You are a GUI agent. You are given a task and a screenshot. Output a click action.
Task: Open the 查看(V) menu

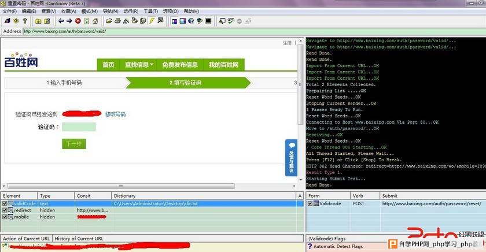tap(49, 11)
